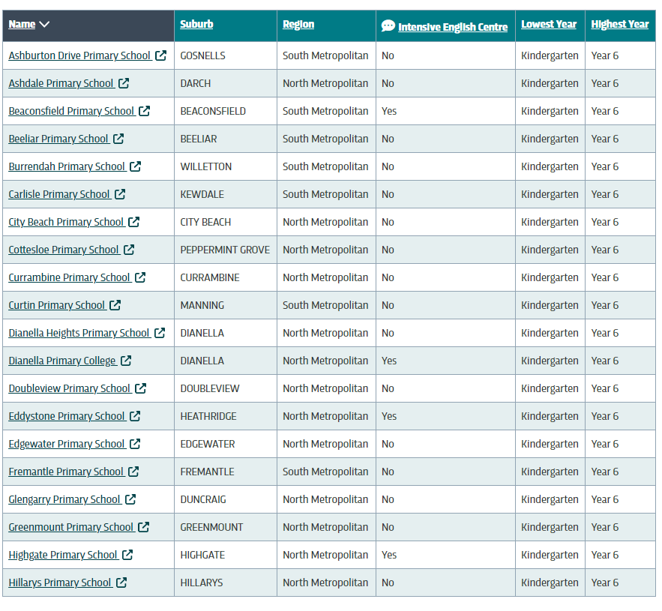Open Carlisle Primary School link
Image resolution: width=662 pixels, height=611 pixels.
pyautogui.click(x=59, y=194)
